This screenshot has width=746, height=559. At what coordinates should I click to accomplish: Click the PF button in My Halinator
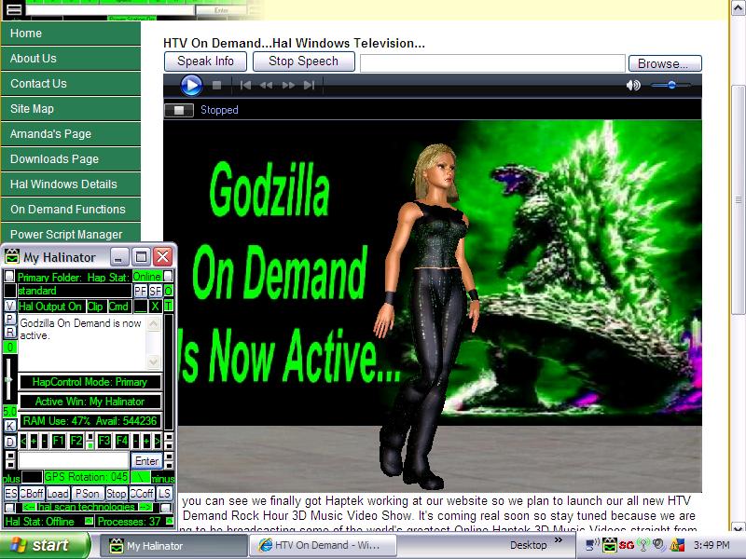[141, 291]
